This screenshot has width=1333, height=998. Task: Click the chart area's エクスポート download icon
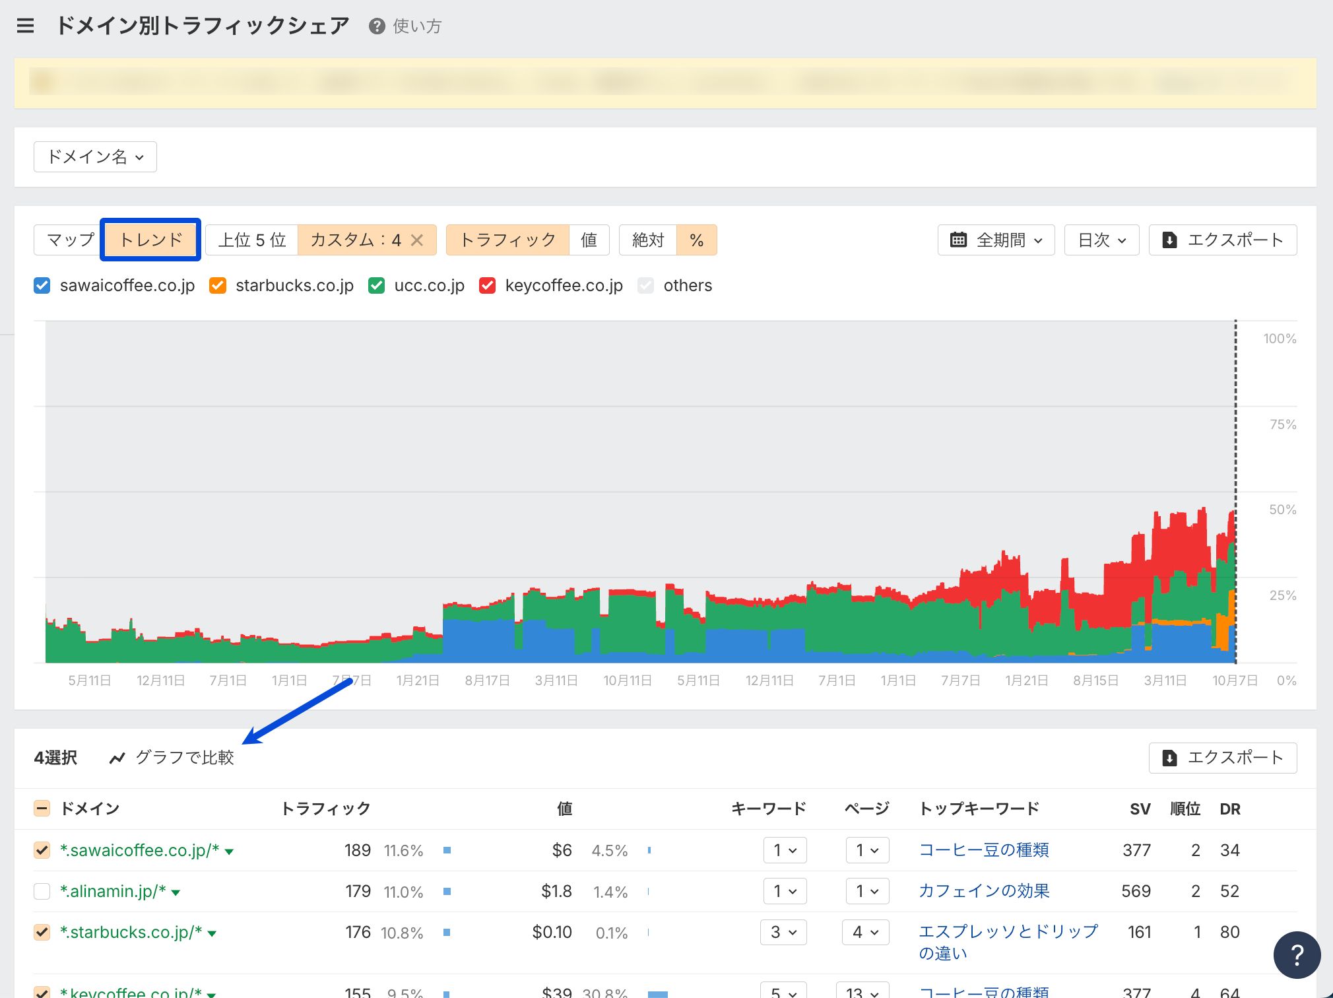coord(1169,240)
